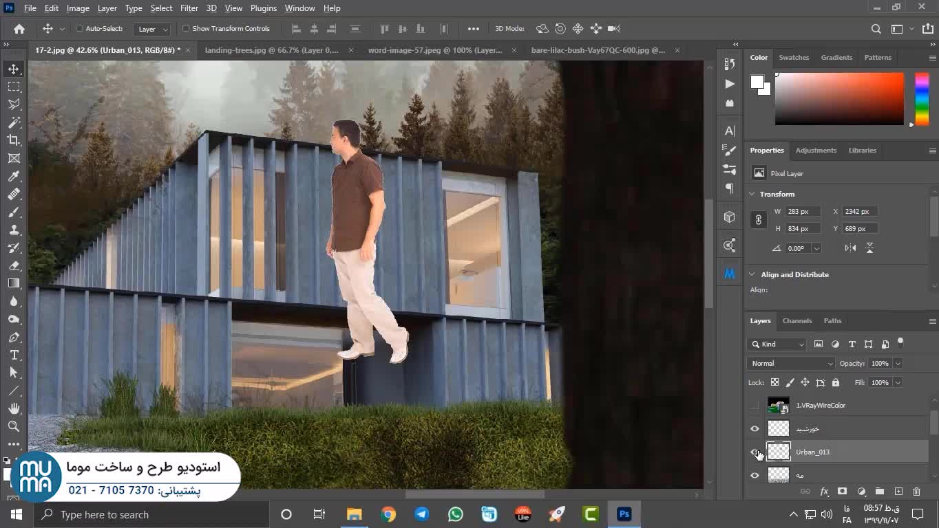This screenshot has height=528, width=939.
Task: Switch to the Channels tab
Action: click(797, 321)
